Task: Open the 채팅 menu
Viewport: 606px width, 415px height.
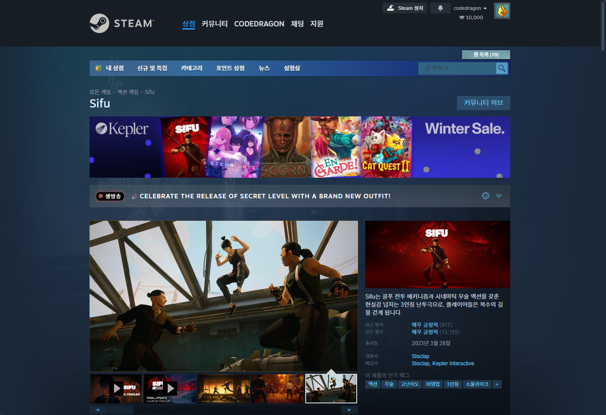Action: 297,24
